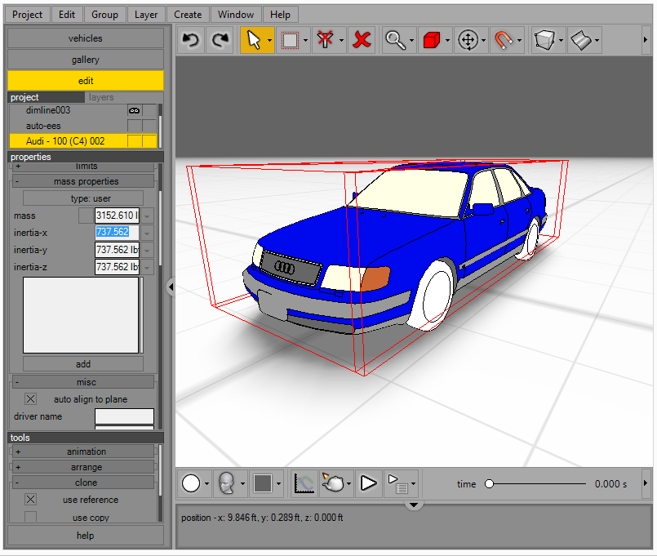Uncheck the use reference checkbox
657x556 pixels.
(x=30, y=500)
